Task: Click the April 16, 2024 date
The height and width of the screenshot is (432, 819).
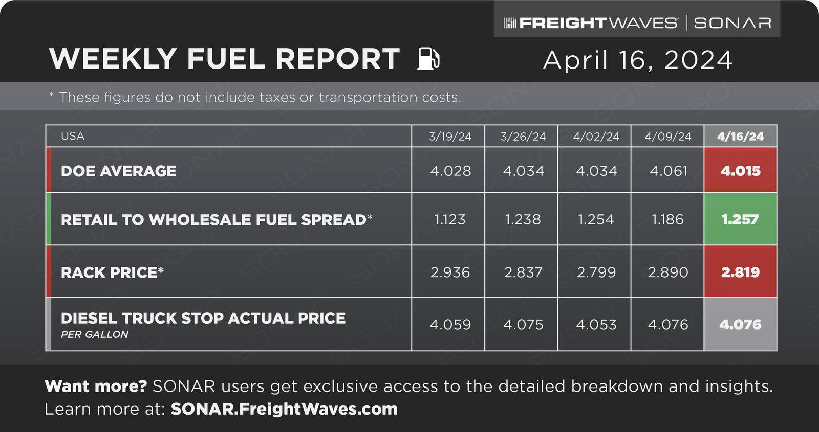Action: 638,60
